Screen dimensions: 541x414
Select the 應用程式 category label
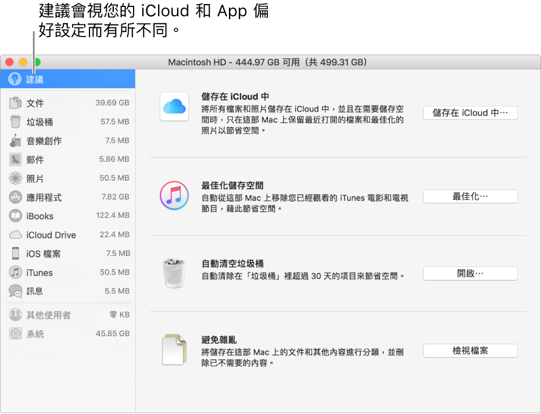coord(44,197)
